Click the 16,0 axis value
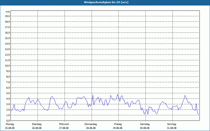Image resolution: width=210 pixels, height=131 pixels. [7, 32]
